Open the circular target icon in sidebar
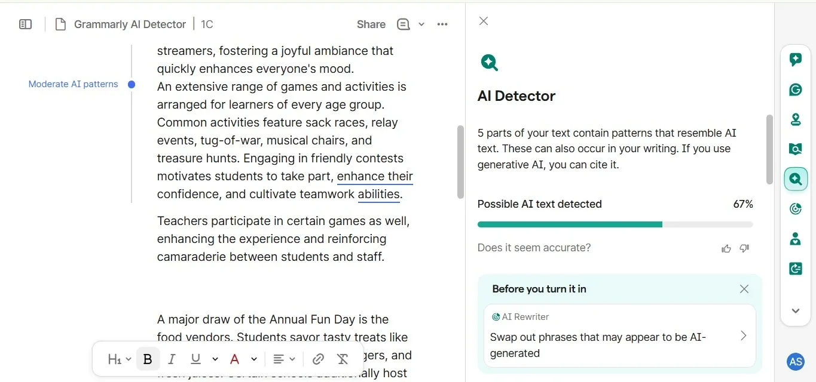 (795, 209)
